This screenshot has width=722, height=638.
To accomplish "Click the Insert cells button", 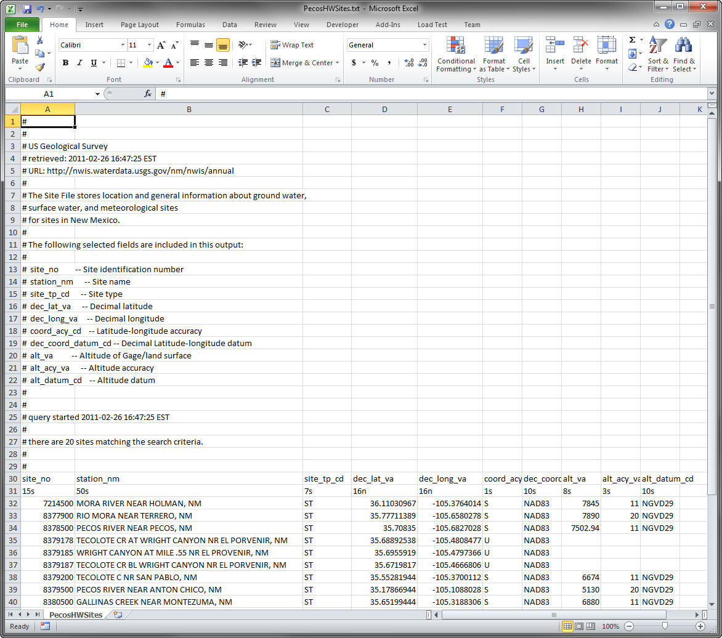I will [x=555, y=54].
